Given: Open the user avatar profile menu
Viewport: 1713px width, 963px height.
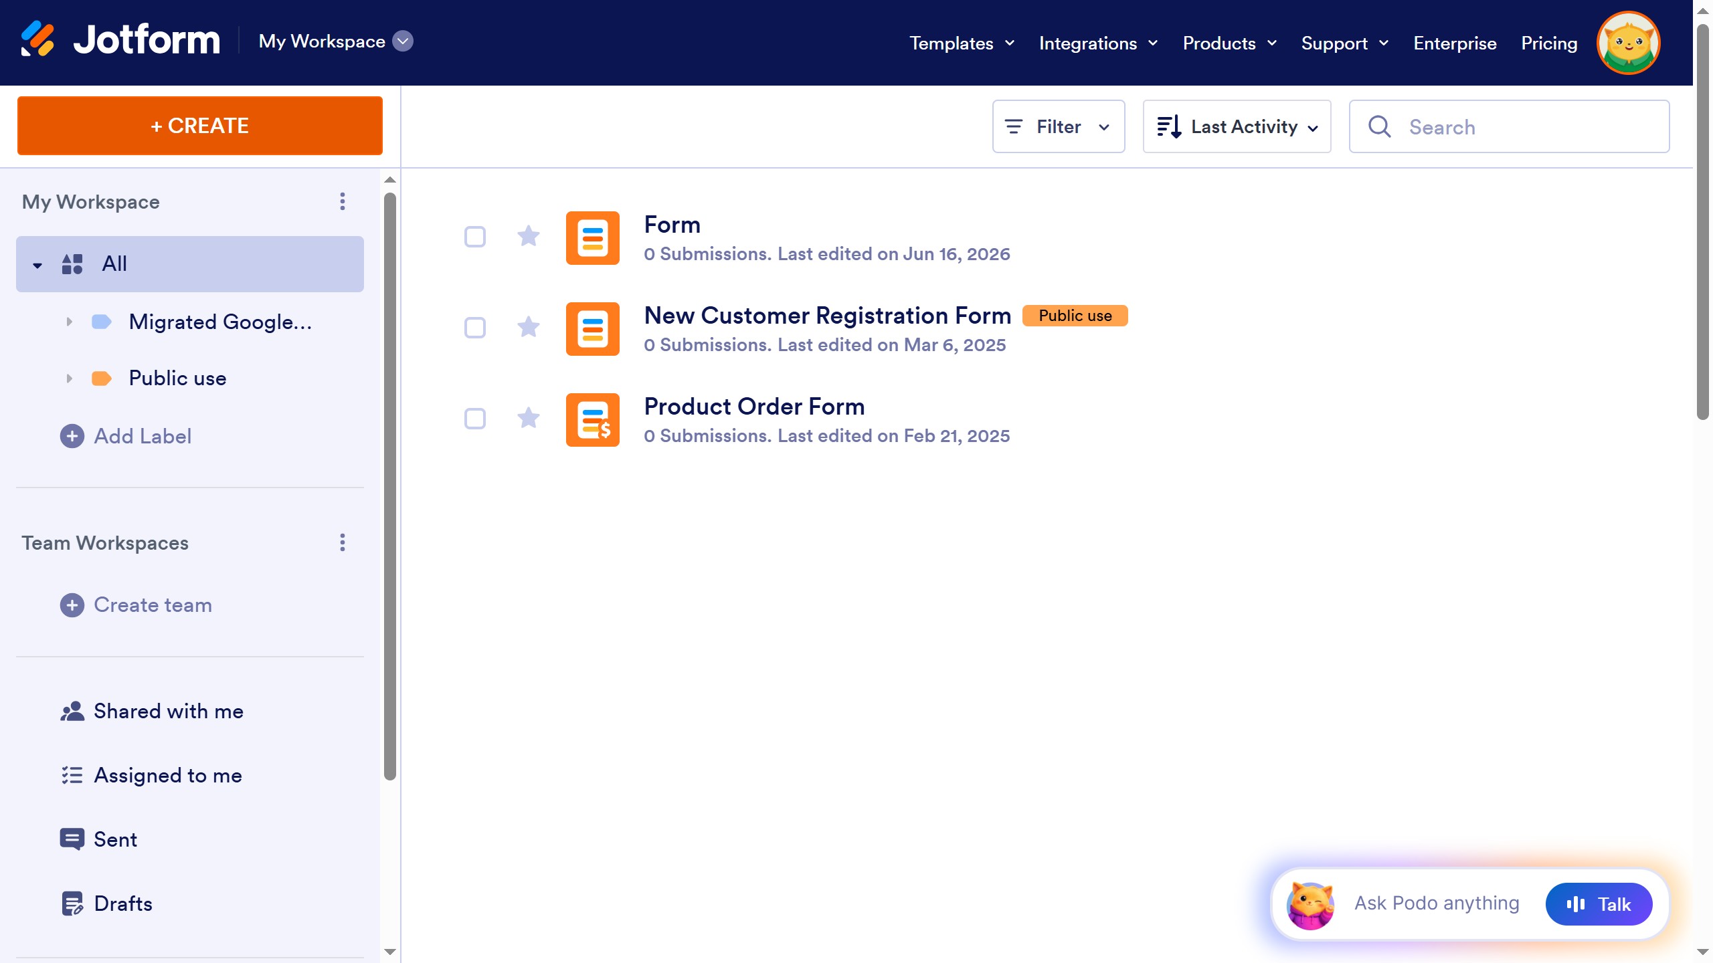Looking at the screenshot, I should pyautogui.click(x=1628, y=43).
